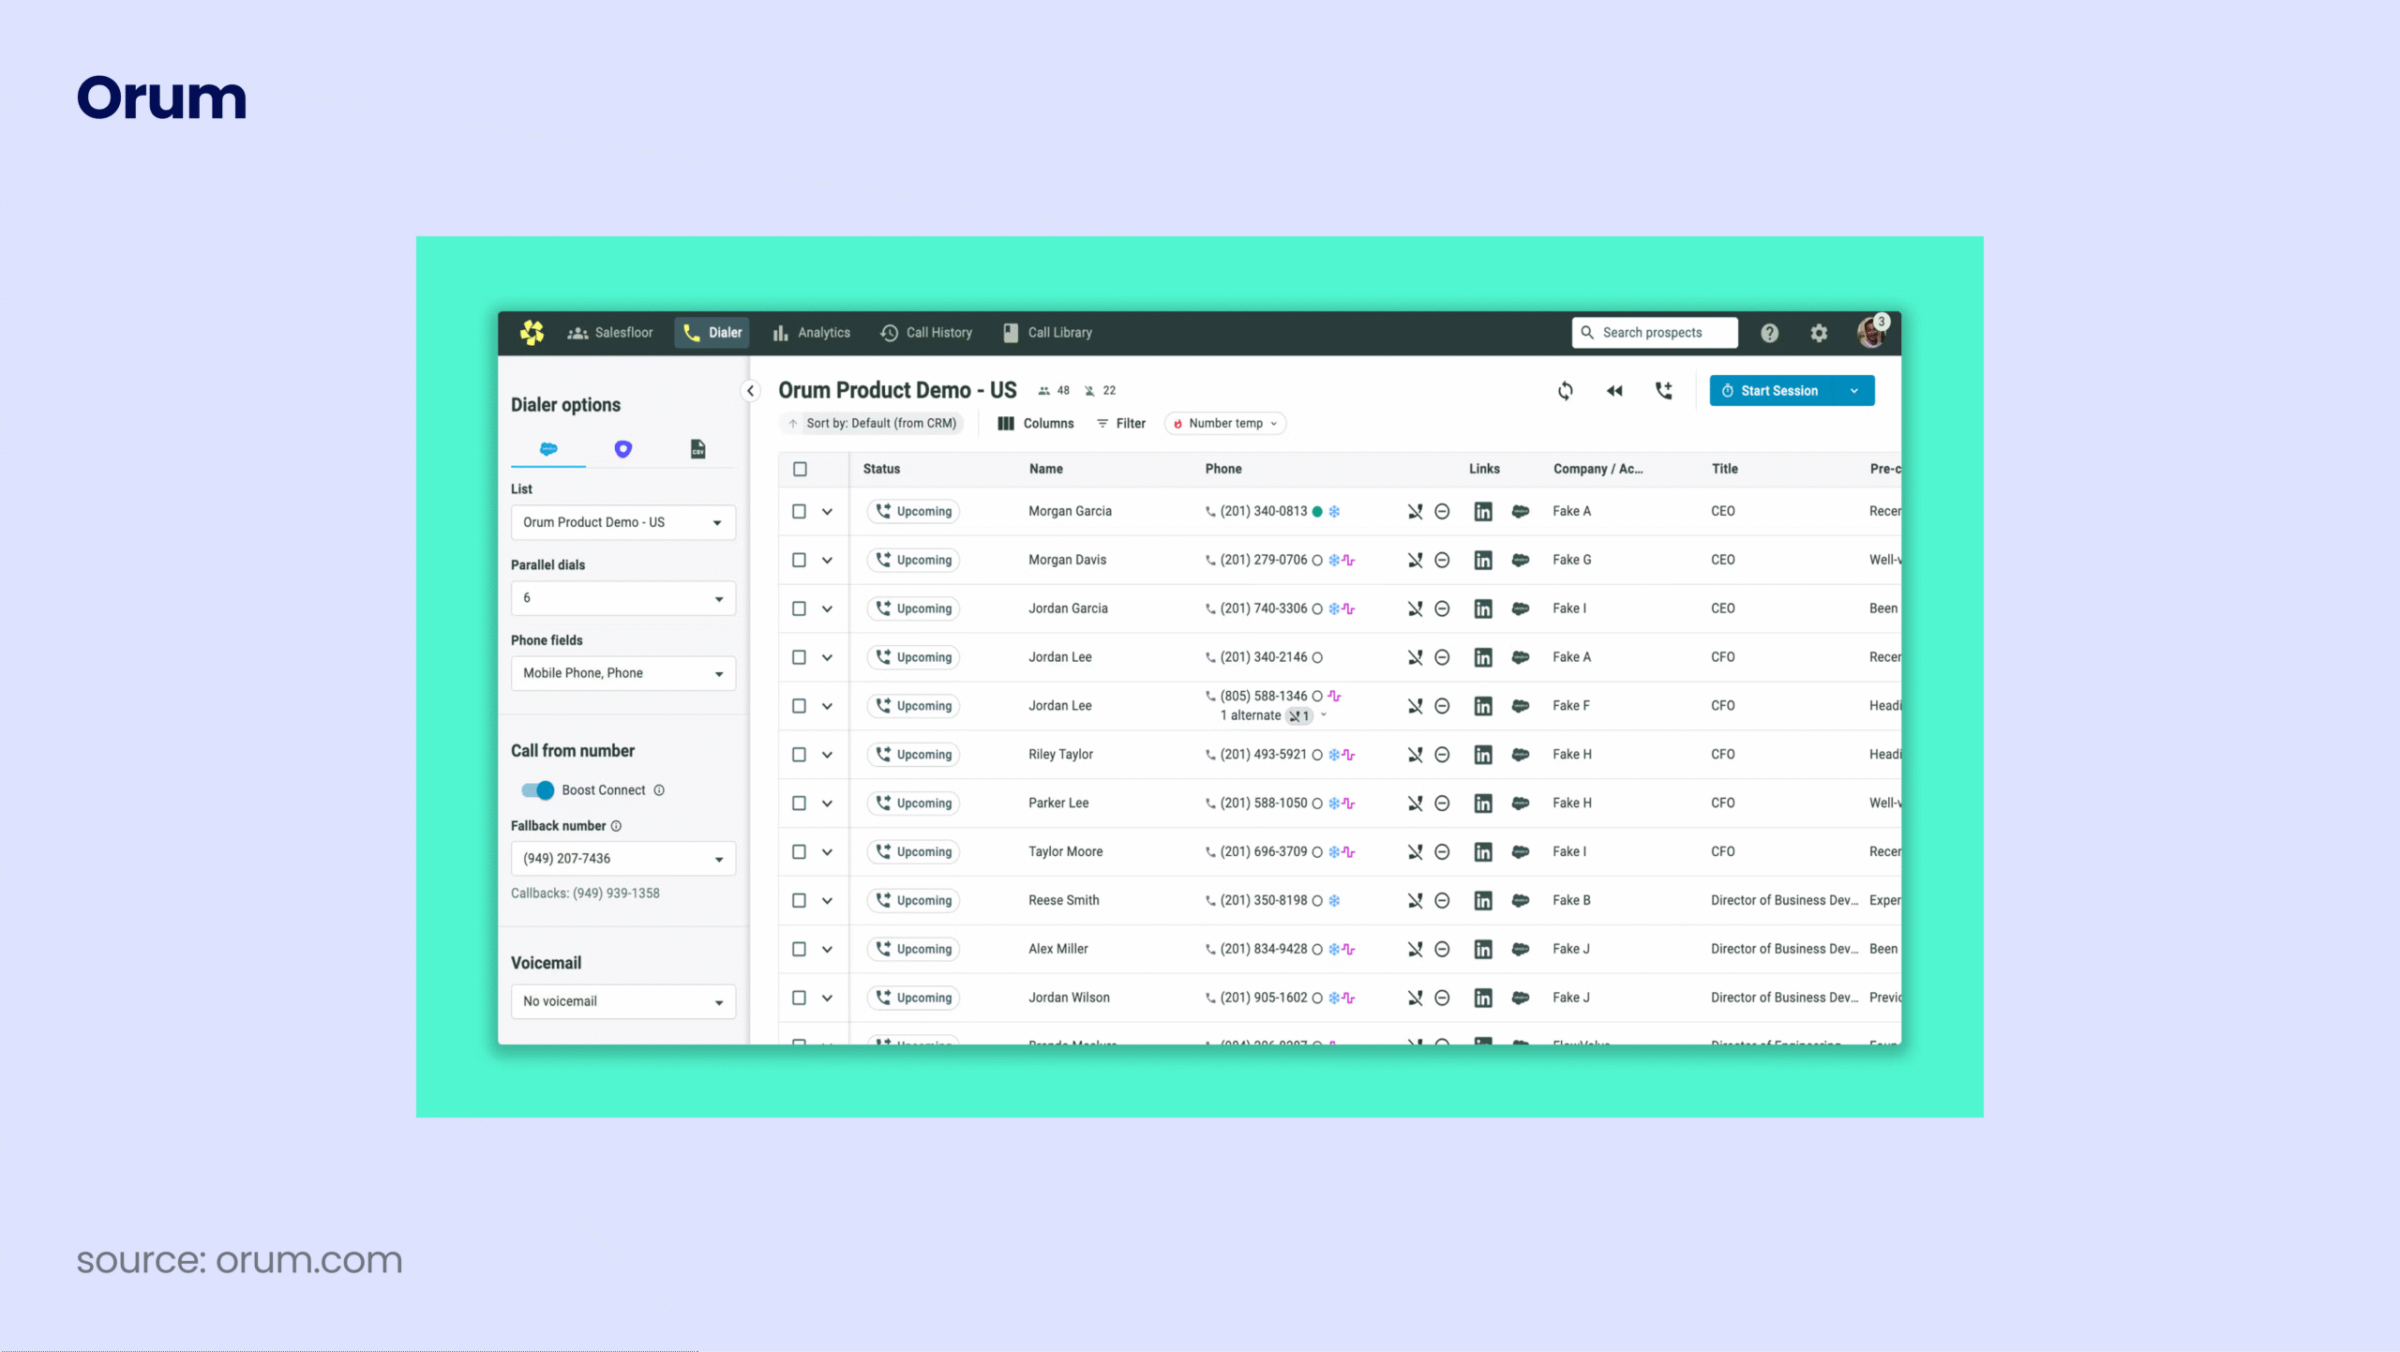This screenshot has width=2400, height=1352.
Task: Open Salesforce record icon for Jordan Garcia
Action: pyautogui.click(x=1521, y=608)
